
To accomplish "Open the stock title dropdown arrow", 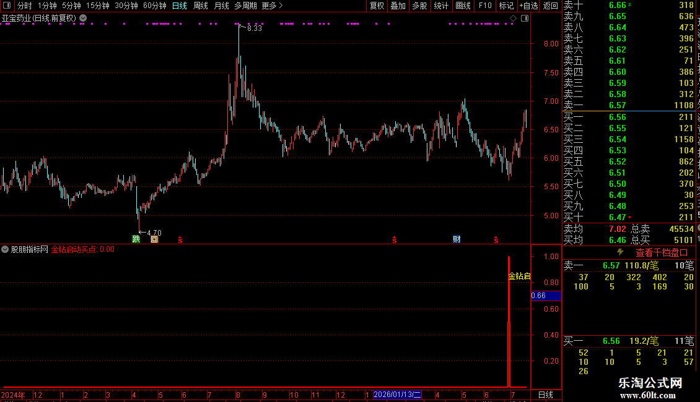I will coord(83,19).
